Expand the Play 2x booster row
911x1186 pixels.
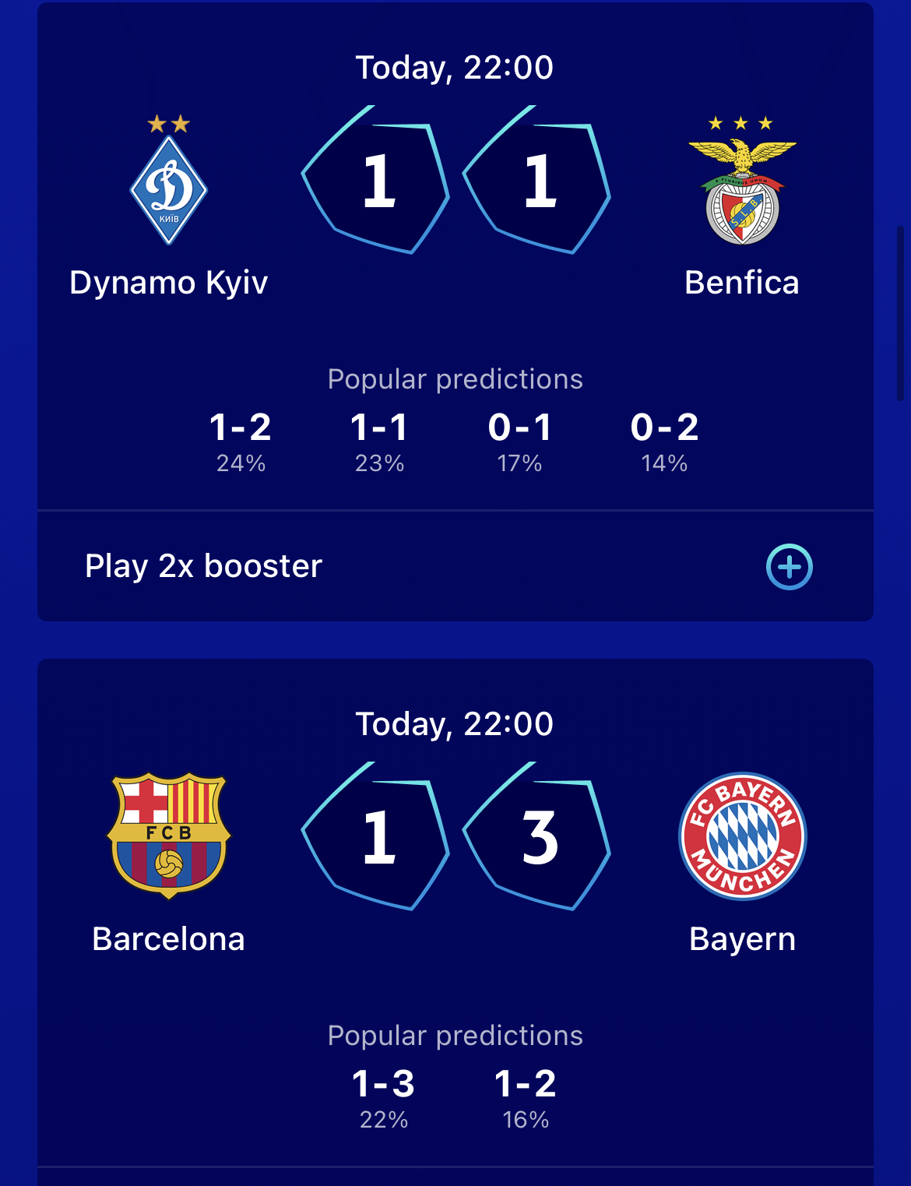point(204,566)
